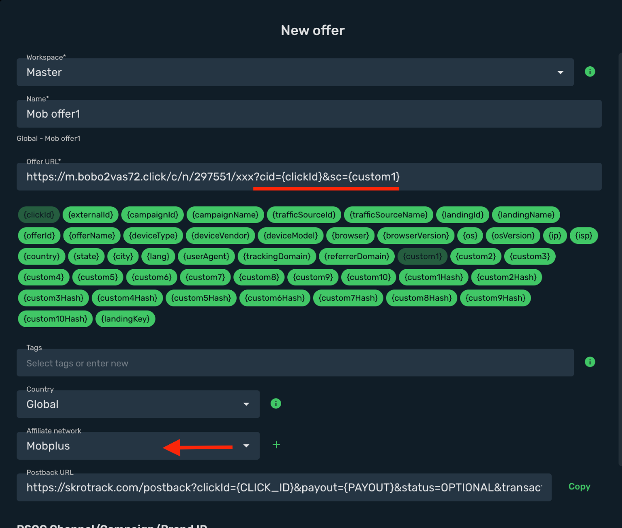Viewport: 622px width, 528px height.
Task: Insert the {deviceVendor} token
Action: pyautogui.click(x=221, y=236)
